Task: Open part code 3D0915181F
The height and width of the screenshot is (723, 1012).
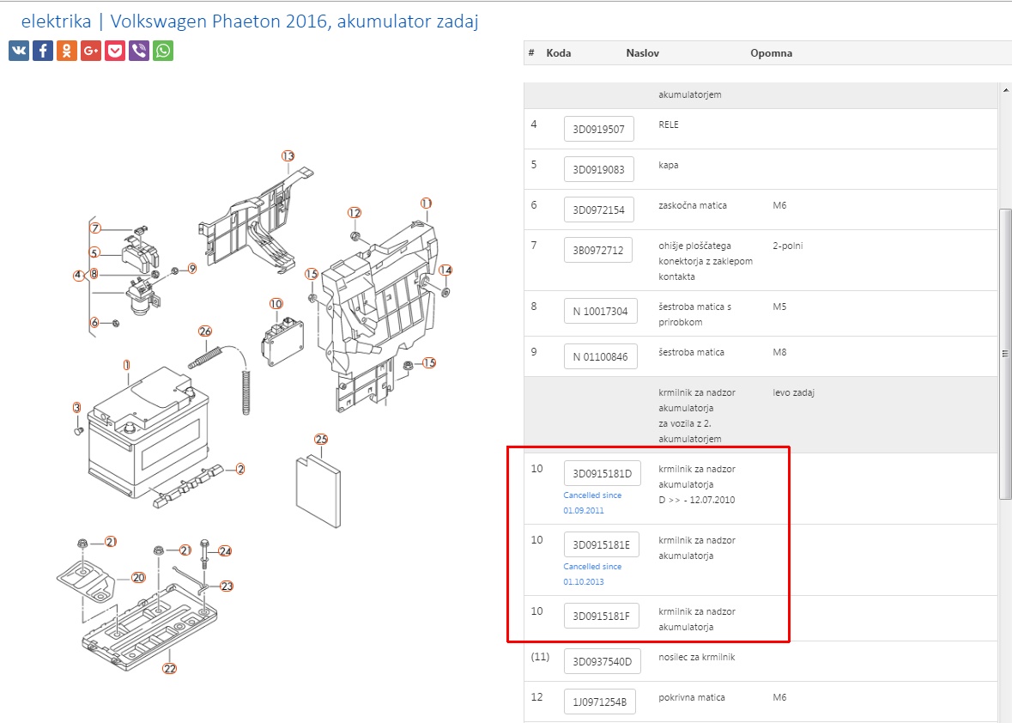Action: 601,616
